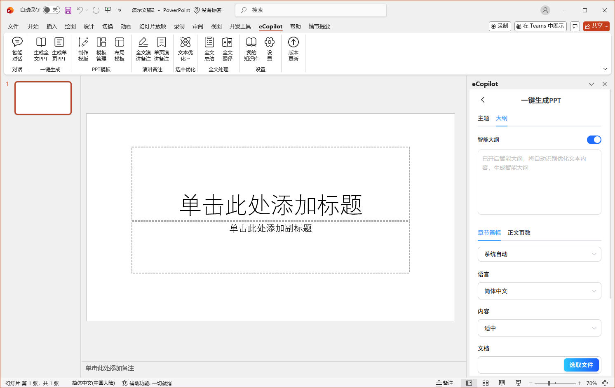Disable the 智能大纲 switch
This screenshot has width=615, height=388.
pyautogui.click(x=594, y=140)
